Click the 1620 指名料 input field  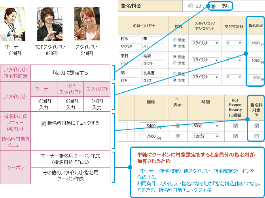tap(255, 43)
